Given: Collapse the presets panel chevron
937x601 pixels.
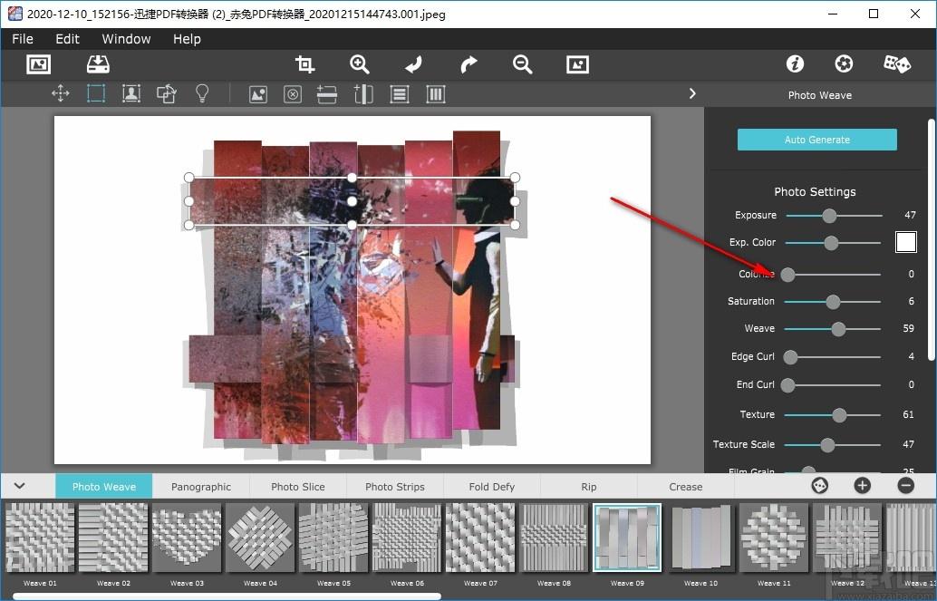Looking at the screenshot, I should pos(19,486).
